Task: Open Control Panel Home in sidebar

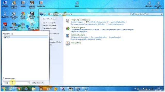Action: (x=49, y=19)
